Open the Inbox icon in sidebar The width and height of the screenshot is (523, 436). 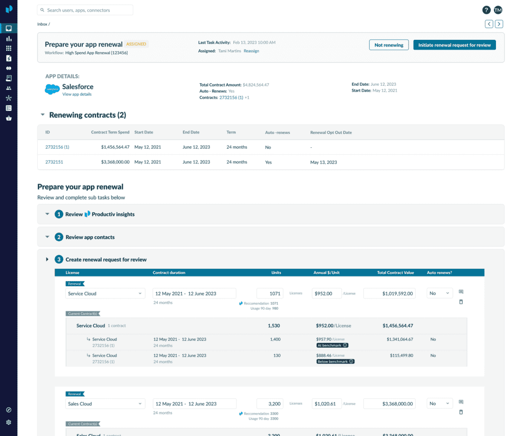coord(9,29)
